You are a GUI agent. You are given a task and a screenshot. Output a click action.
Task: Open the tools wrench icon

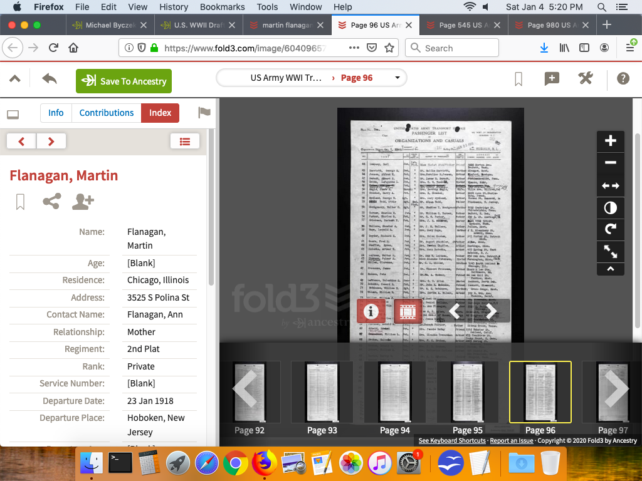(x=585, y=78)
